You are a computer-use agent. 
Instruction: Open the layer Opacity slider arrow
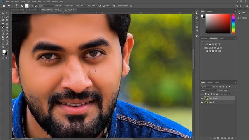pyautogui.click(x=228, y=91)
